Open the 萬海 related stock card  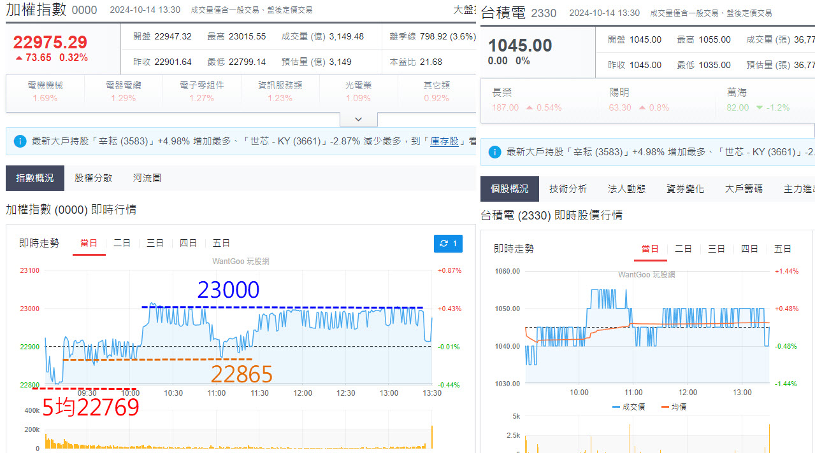[765, 100]
